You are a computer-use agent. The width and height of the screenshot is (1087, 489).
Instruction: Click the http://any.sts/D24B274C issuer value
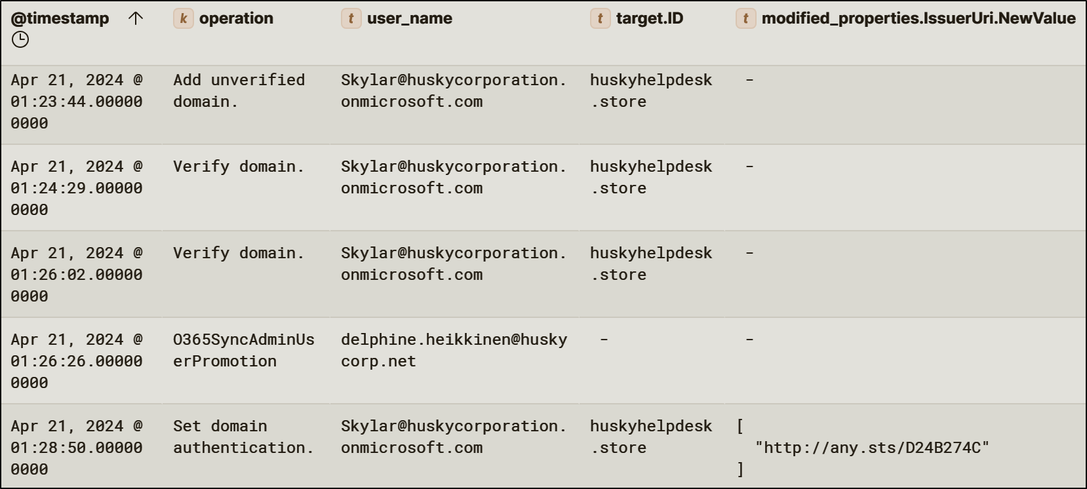(x=872, y=448)
